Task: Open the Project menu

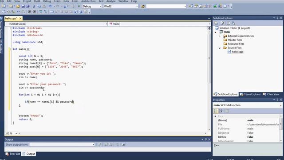Action: point(27,1)
